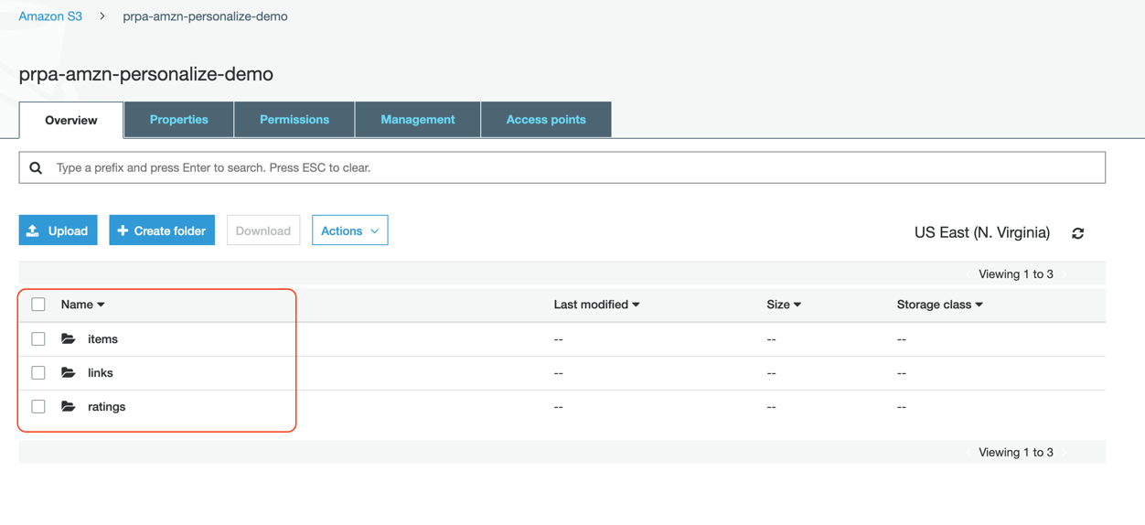
Task: Open the Actions dropdown
Action: (x=350, y=230)
